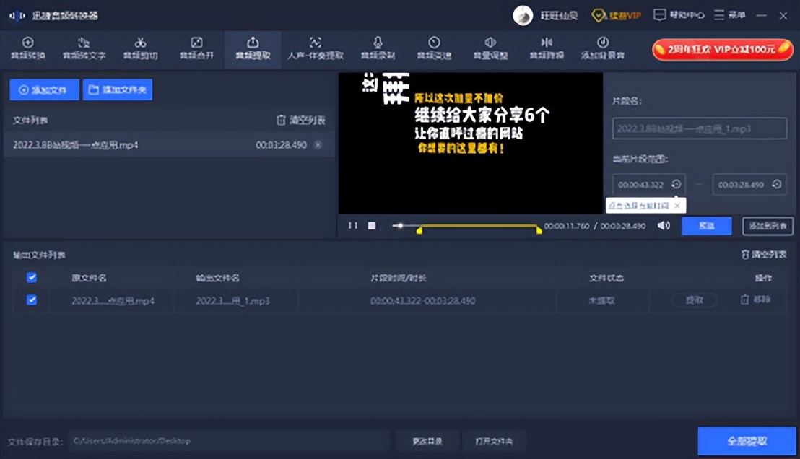This screenshot has height=459, width=800.
Task: Set start time to current position icon
Action: 677,184
